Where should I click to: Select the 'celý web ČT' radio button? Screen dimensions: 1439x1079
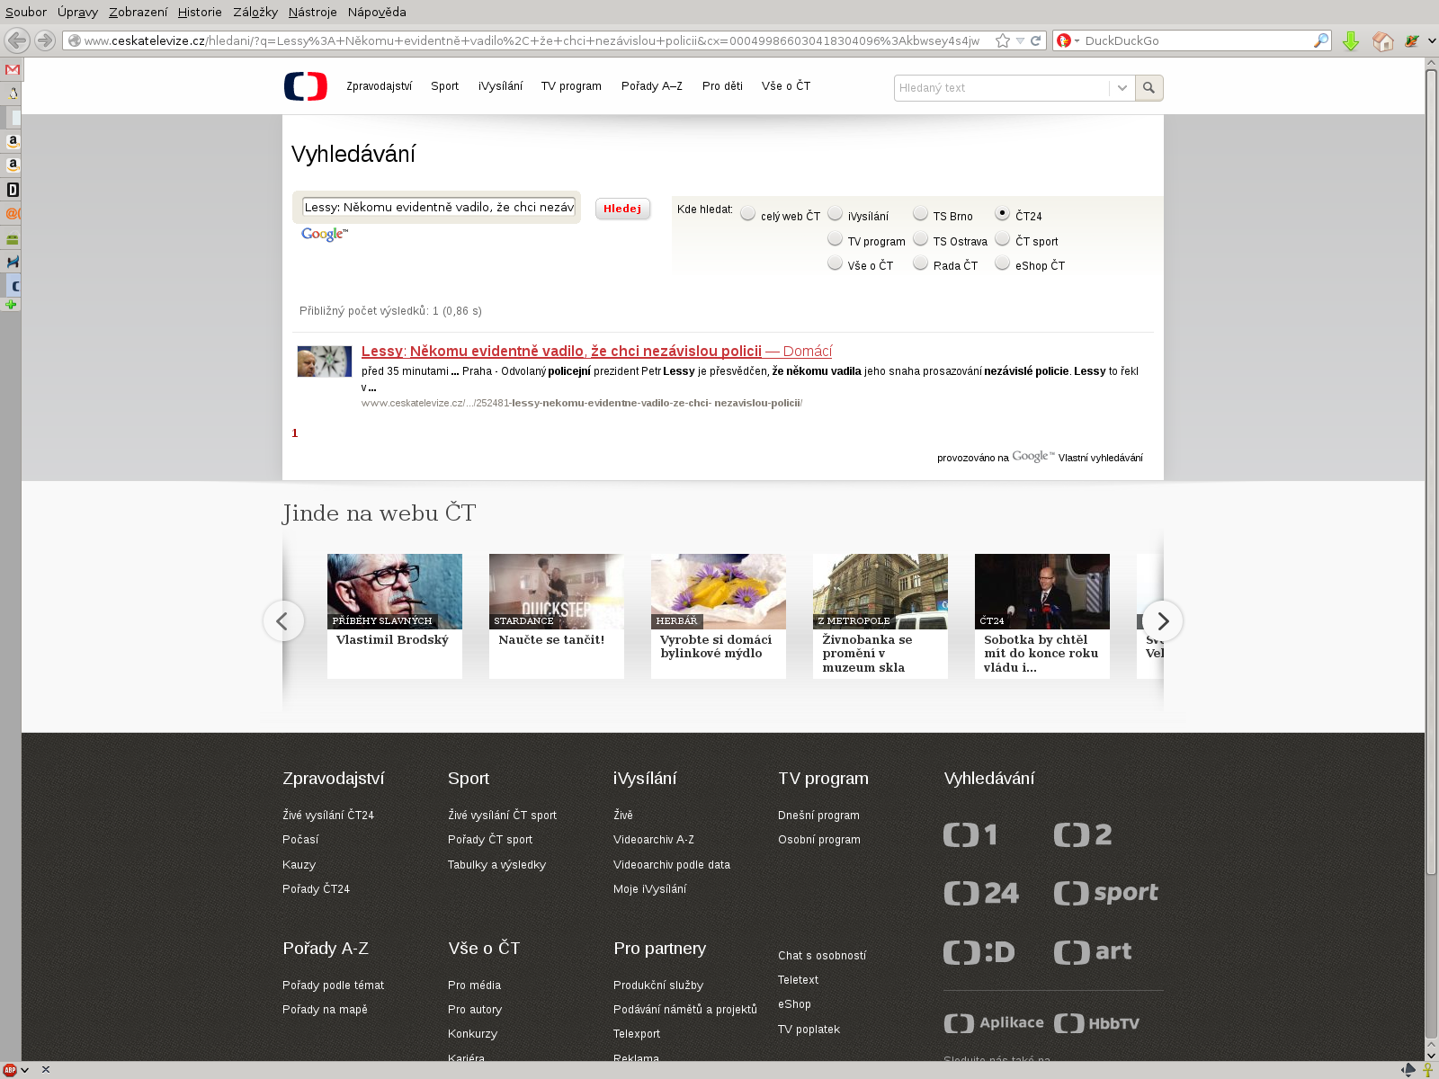pos(747,213)
